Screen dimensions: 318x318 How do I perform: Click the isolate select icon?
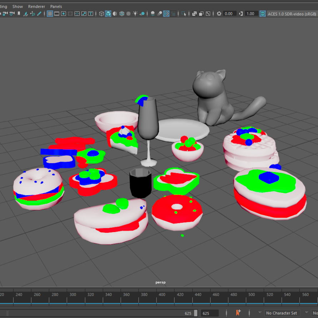(184, 14)
